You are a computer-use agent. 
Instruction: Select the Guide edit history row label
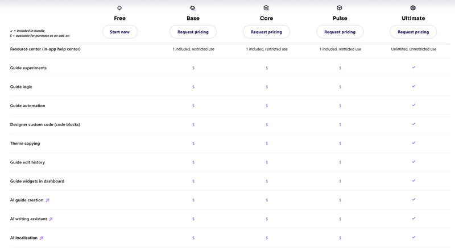27,162
